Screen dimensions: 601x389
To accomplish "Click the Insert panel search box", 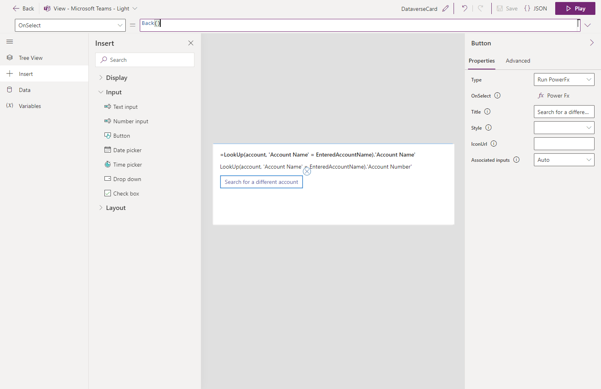I will coord(145,60).
